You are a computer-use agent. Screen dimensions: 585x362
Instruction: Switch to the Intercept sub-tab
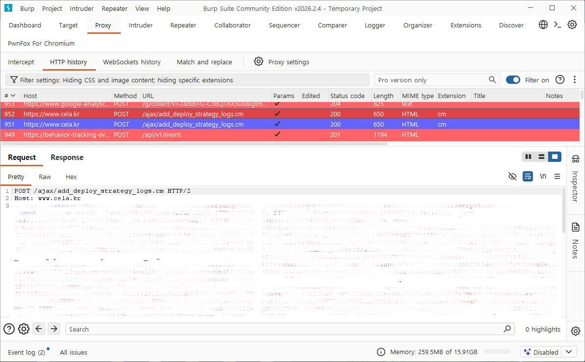click(x=21, y=62)
